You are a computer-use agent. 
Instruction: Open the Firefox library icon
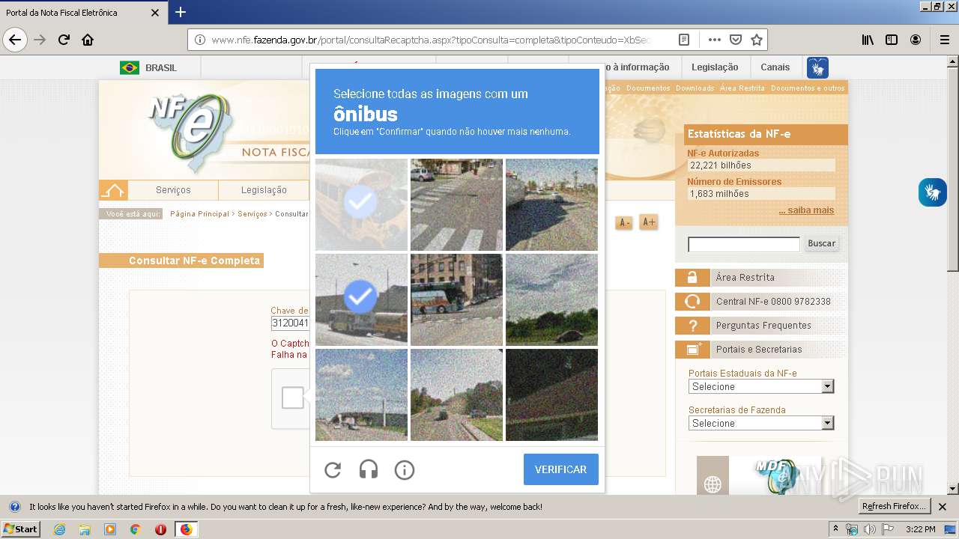point(868,40)
